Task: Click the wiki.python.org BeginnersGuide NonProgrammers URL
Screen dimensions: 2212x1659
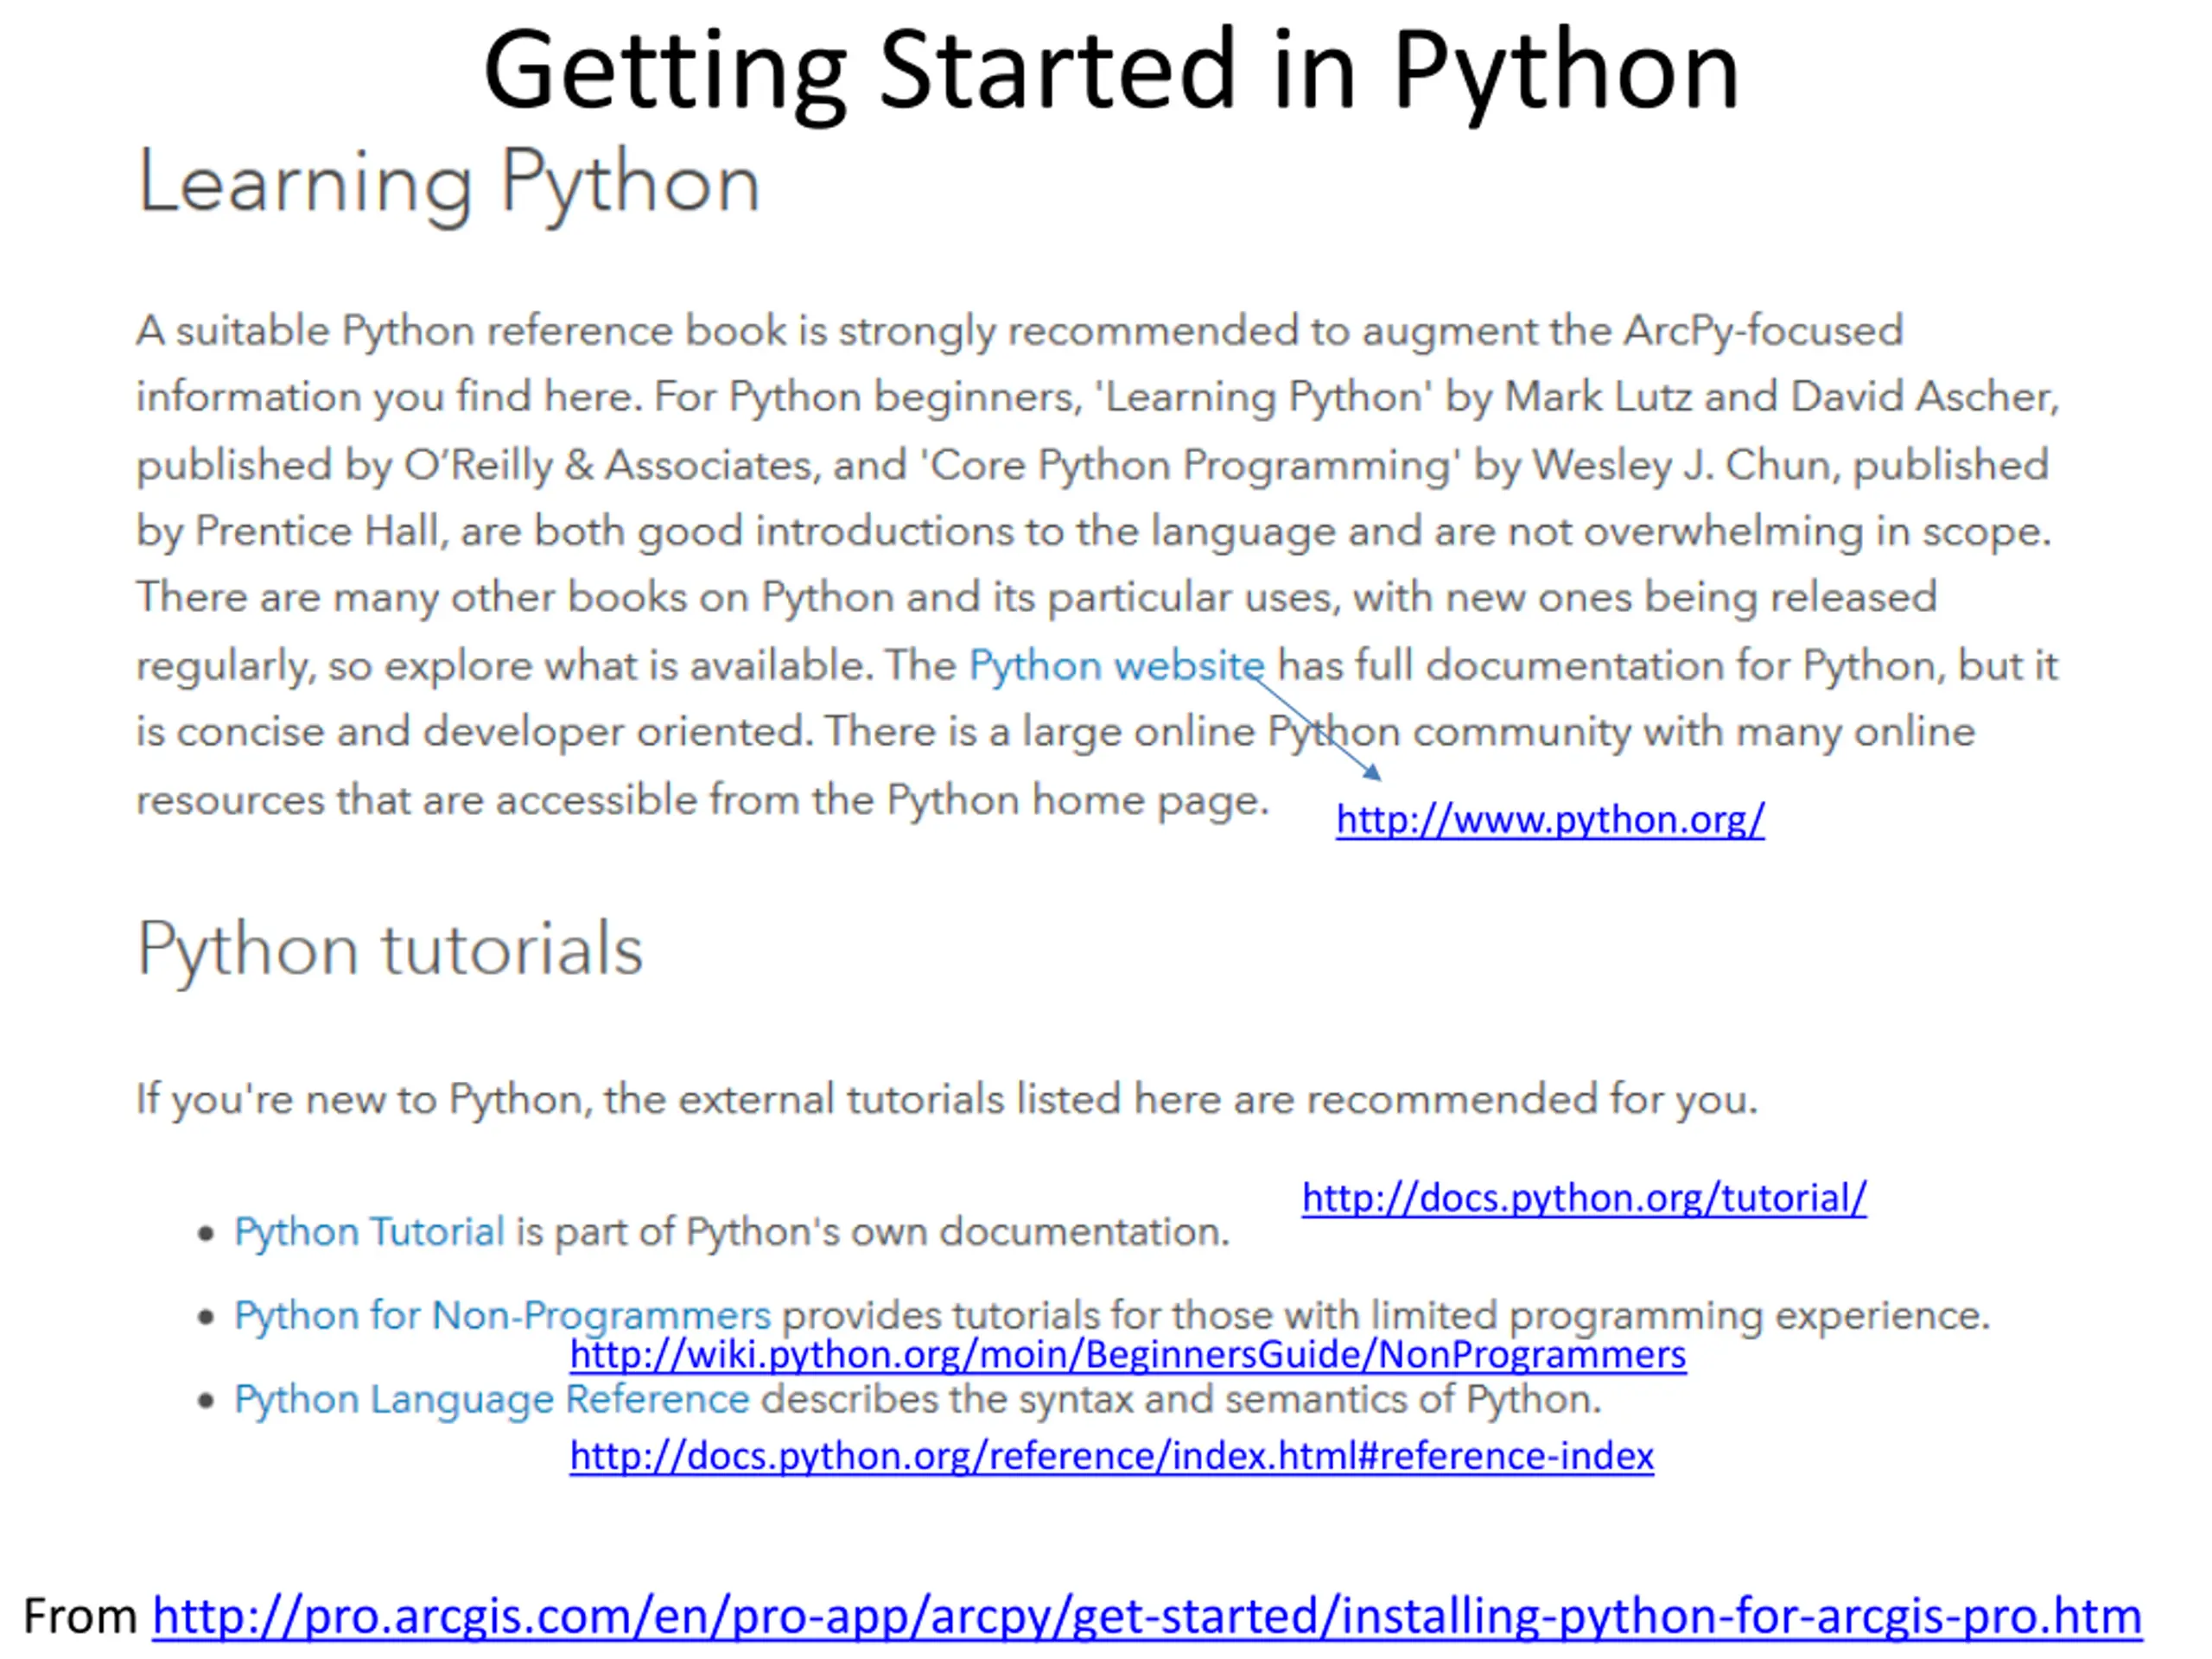Action: coord(1128,1355)
